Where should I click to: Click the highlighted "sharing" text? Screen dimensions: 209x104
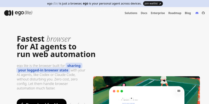(74, 66)
